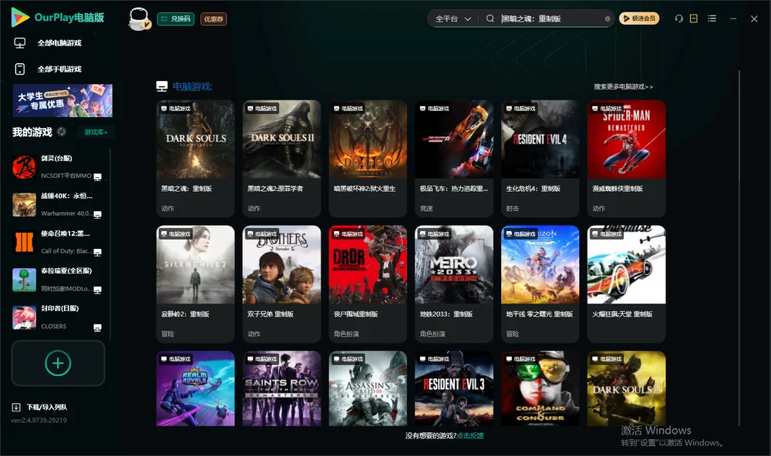Select 剑灵(台服) in my games
The height and width of the screenshot is (456, 771).
pos(58,167)
